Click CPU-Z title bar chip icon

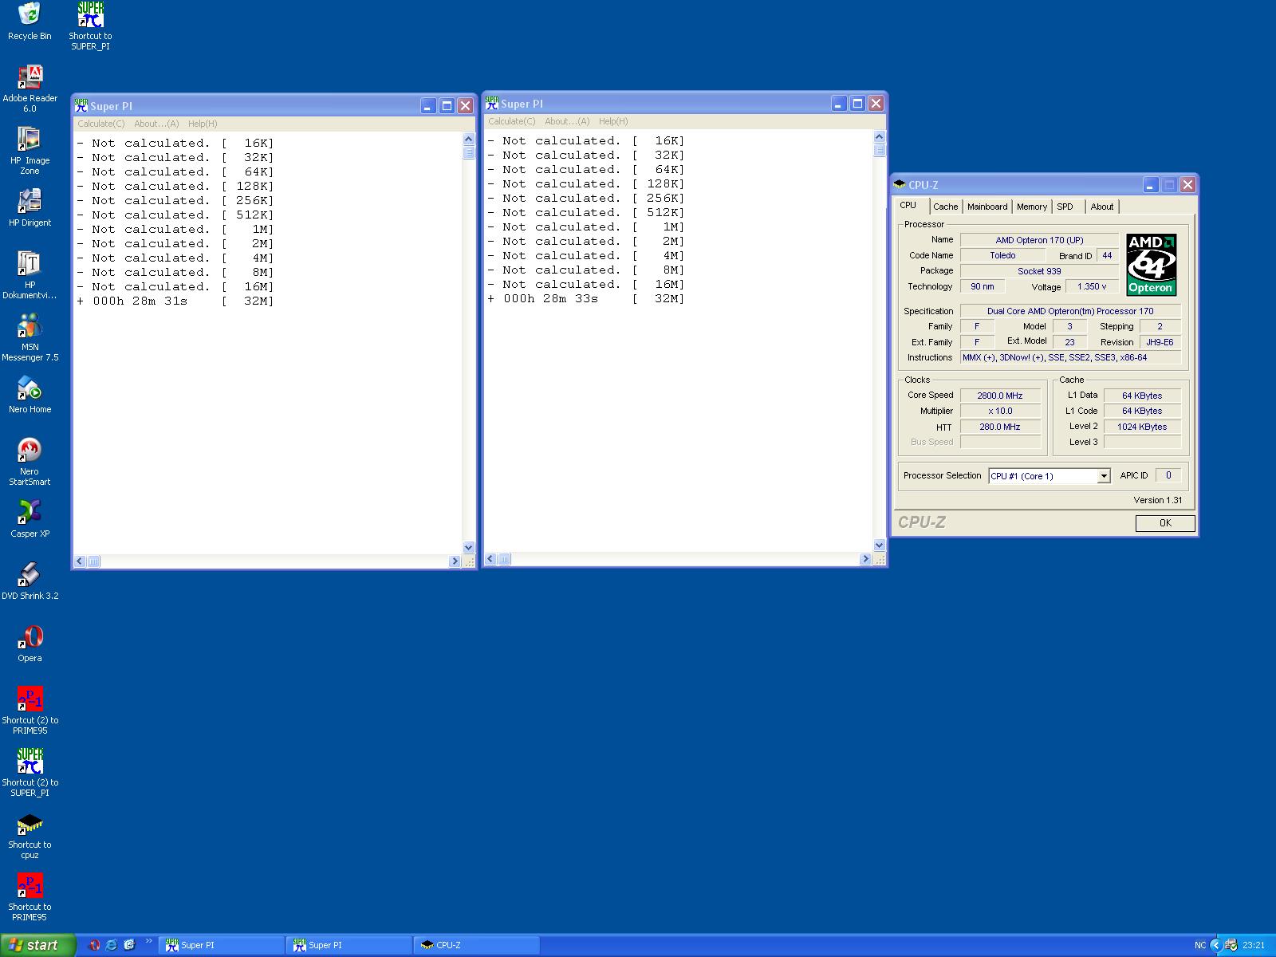tap(900, 184)
